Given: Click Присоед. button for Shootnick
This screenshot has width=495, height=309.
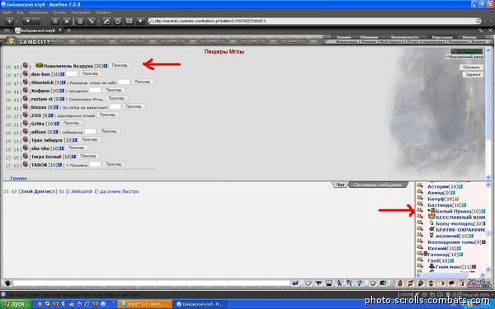Looking at the screenshot, I should [143, 82].
